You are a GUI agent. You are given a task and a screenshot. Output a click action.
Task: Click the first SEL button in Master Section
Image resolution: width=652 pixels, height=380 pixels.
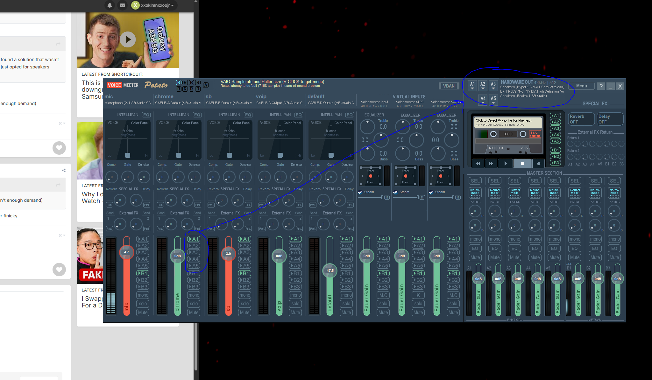[x=475, y=181]
